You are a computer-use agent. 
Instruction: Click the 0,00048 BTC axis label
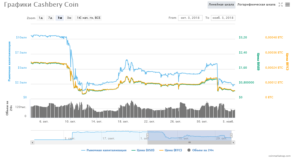coord(274,38)
